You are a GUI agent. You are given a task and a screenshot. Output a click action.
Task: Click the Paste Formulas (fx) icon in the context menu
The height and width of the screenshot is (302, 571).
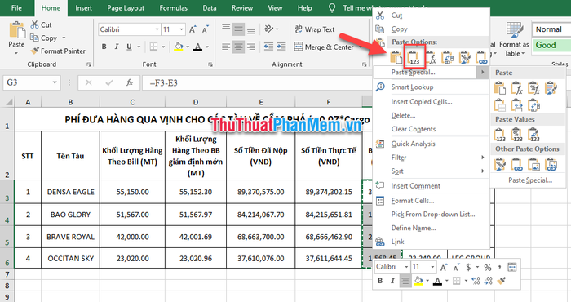click(431, 58)
